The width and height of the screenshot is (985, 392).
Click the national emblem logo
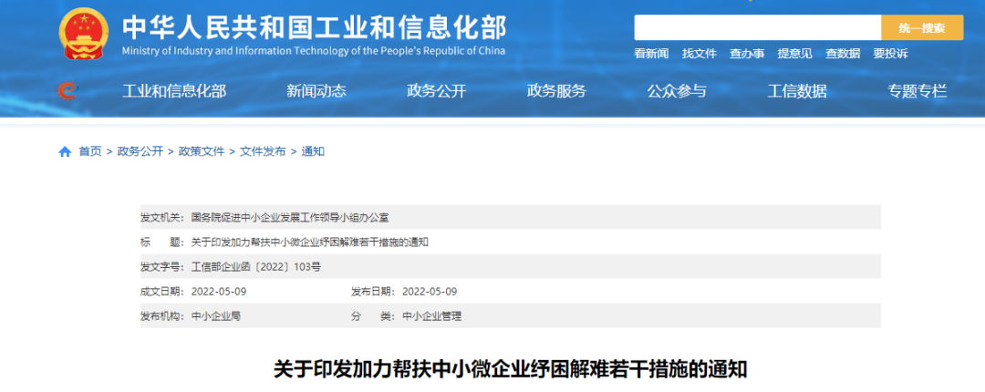tap(83, 34)
